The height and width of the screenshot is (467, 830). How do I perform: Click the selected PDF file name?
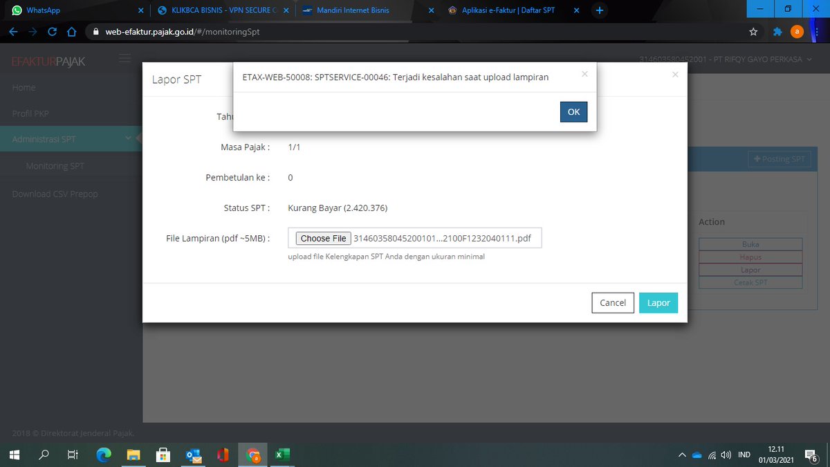pyautogui.click(x=442, y=238)
